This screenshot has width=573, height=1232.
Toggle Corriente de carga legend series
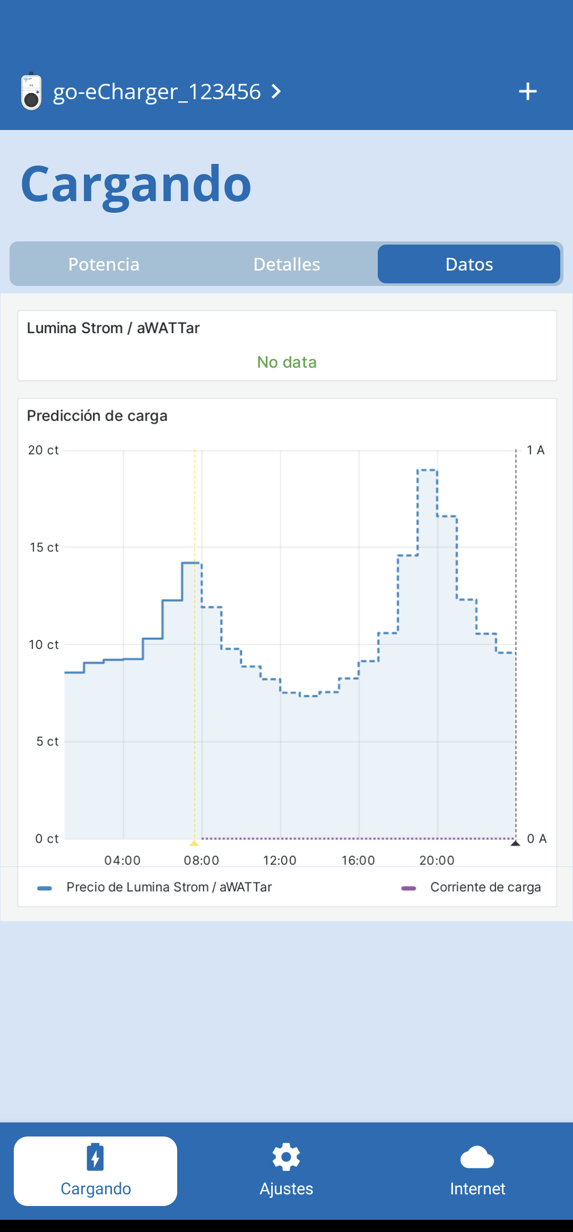(x=485, y=887)
